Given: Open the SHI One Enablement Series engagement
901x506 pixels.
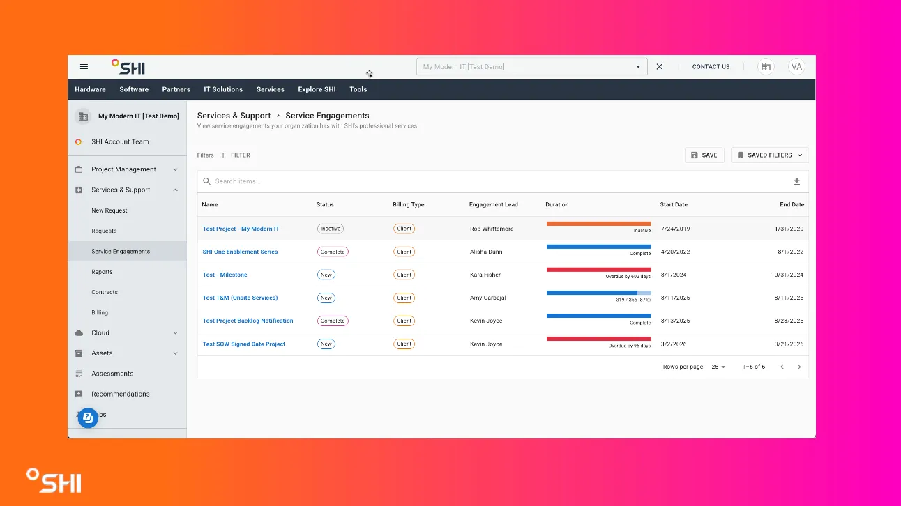Looking at the screenshot, I should tap(240, 252).
